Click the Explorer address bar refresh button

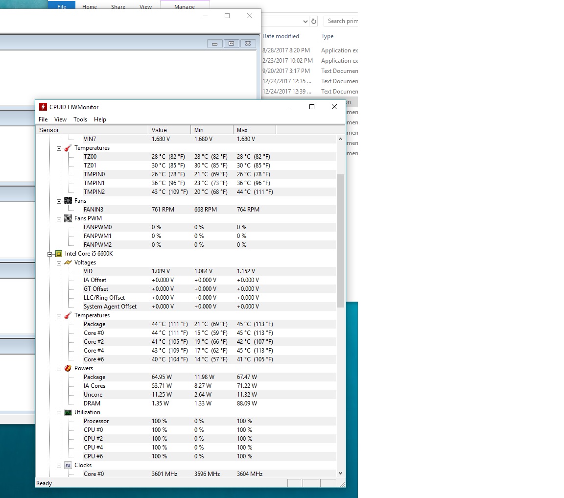(x=314, y=21)
